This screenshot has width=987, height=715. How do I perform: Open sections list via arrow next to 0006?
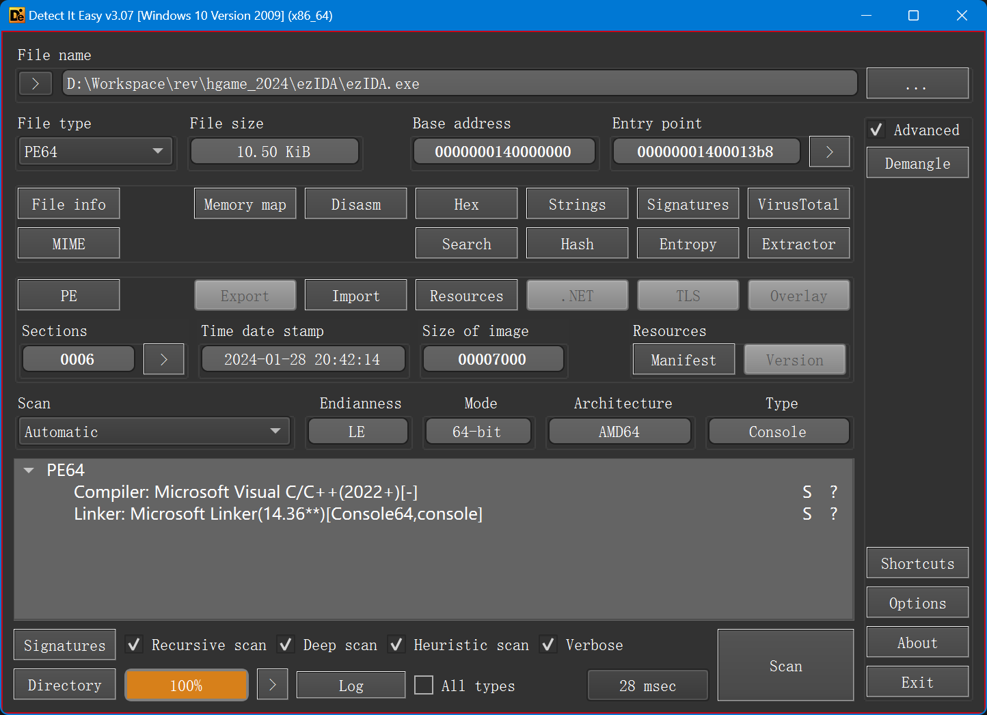163,359
